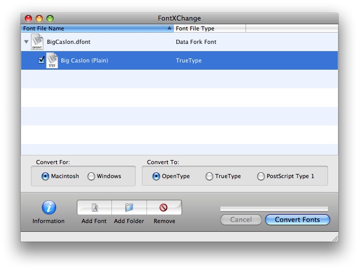
Task: Click the Add Font toolbar icon
Action: pyautogui.click(x=94, y=208)
